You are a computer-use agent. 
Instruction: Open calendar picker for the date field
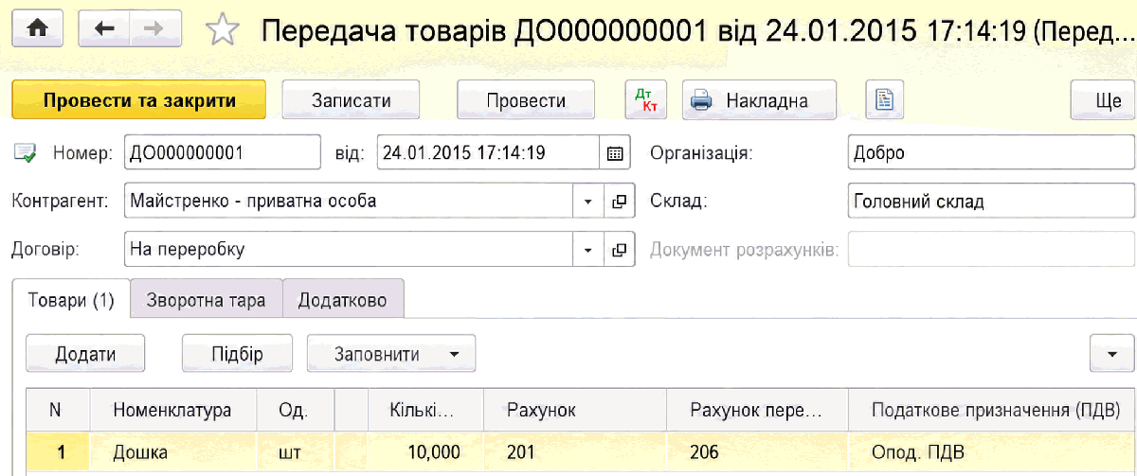tap(614, 152)
